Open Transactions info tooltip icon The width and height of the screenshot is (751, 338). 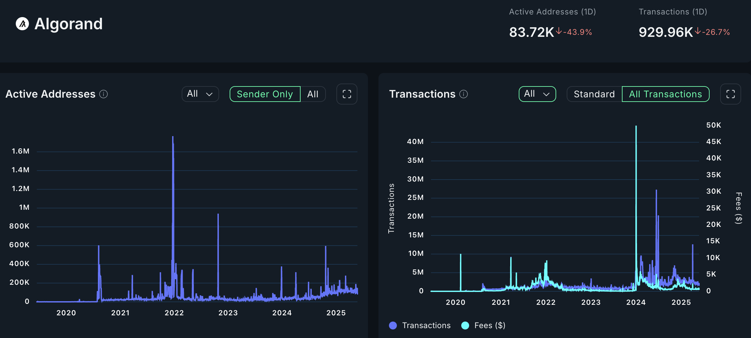pos(464,94)
